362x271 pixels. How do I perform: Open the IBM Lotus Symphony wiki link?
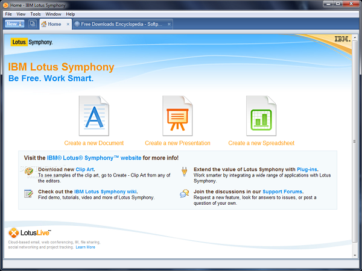coord(105,192)
